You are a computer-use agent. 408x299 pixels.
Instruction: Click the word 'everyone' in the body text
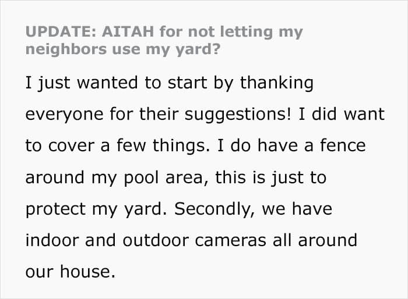pyautogui.click(x=64, y=115)
